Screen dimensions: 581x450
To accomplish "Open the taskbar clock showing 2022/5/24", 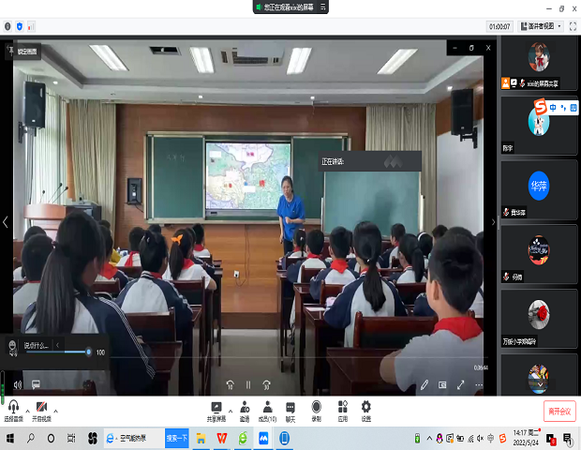I will tap(526, 438).
